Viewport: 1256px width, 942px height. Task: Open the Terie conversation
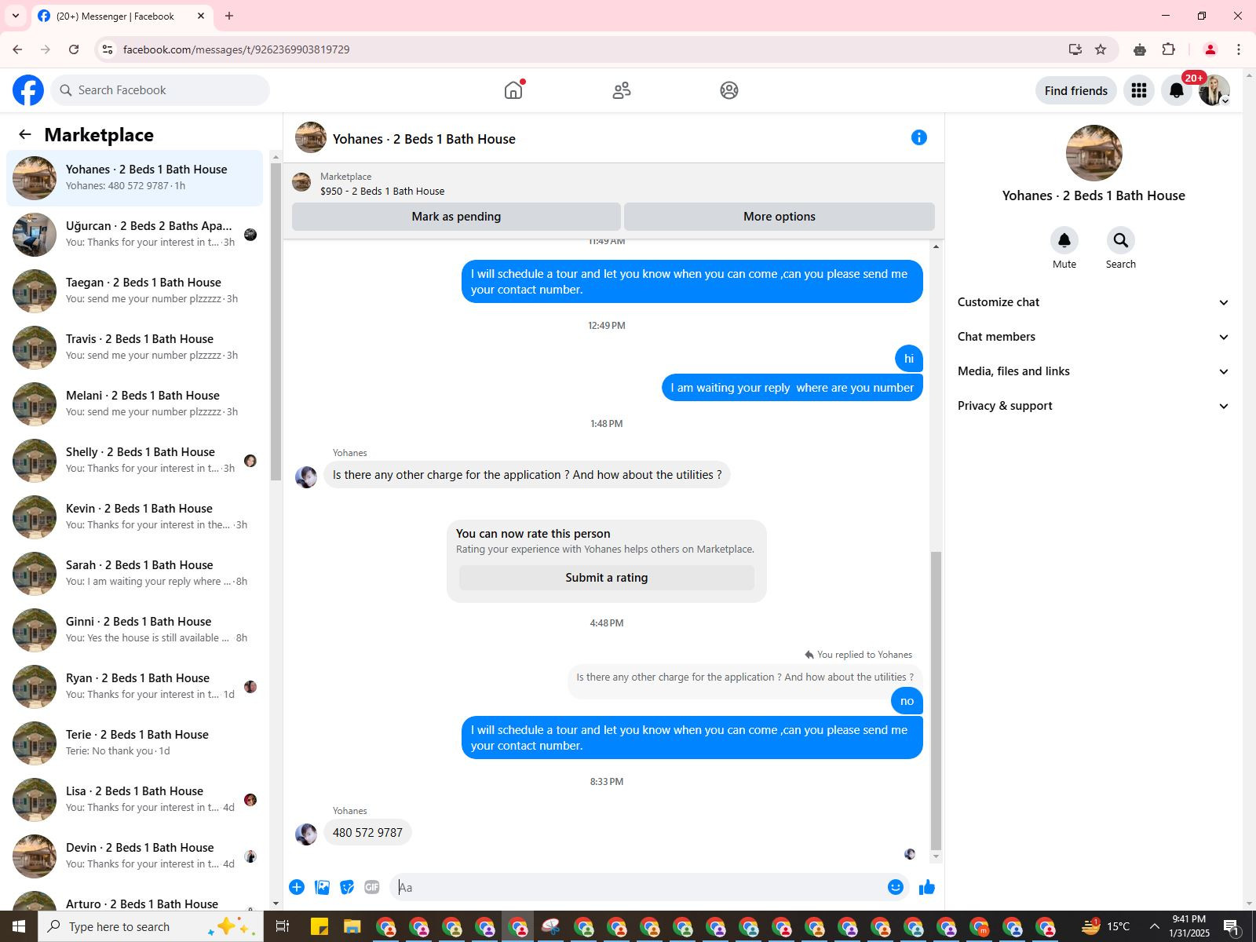[x=135, y=743]
